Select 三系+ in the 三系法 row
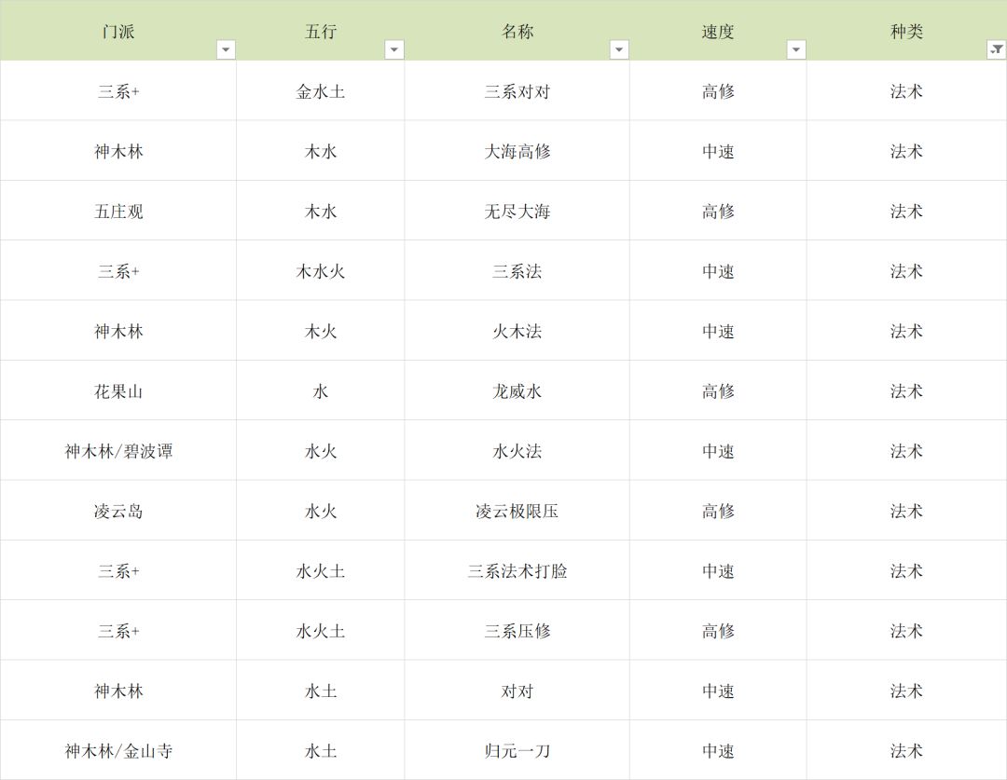Screen dimensions: 1007x780 point(118,271)
